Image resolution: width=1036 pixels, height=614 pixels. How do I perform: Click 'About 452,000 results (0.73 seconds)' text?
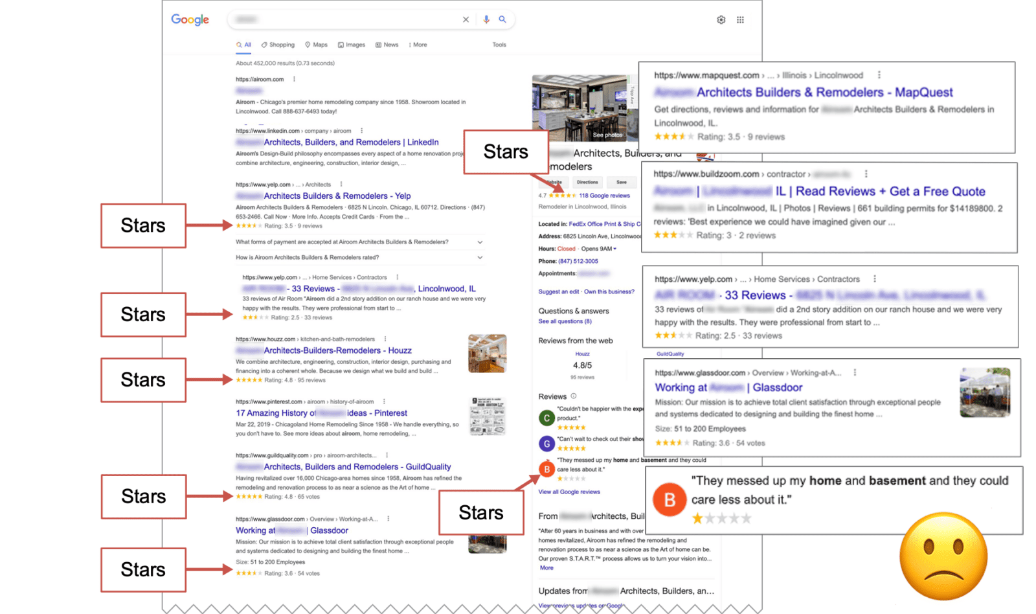(x=285, y=63)
